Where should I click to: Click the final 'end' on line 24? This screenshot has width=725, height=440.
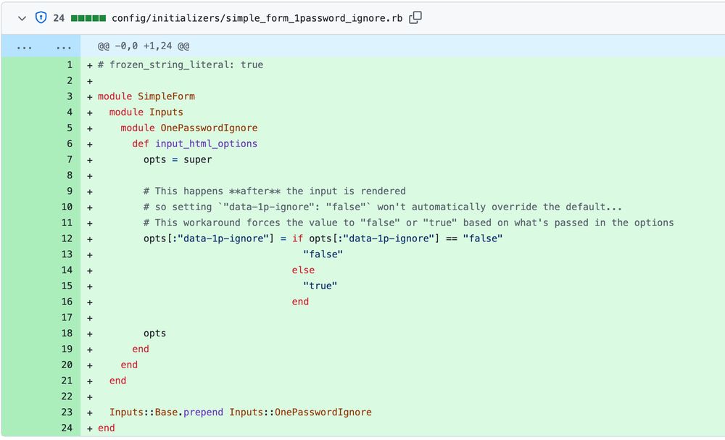107,428
